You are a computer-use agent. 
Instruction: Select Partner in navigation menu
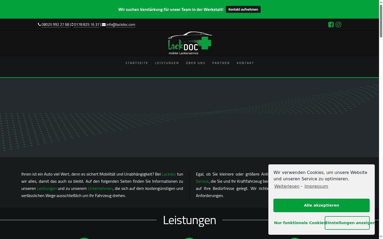[x=221, y=63]
